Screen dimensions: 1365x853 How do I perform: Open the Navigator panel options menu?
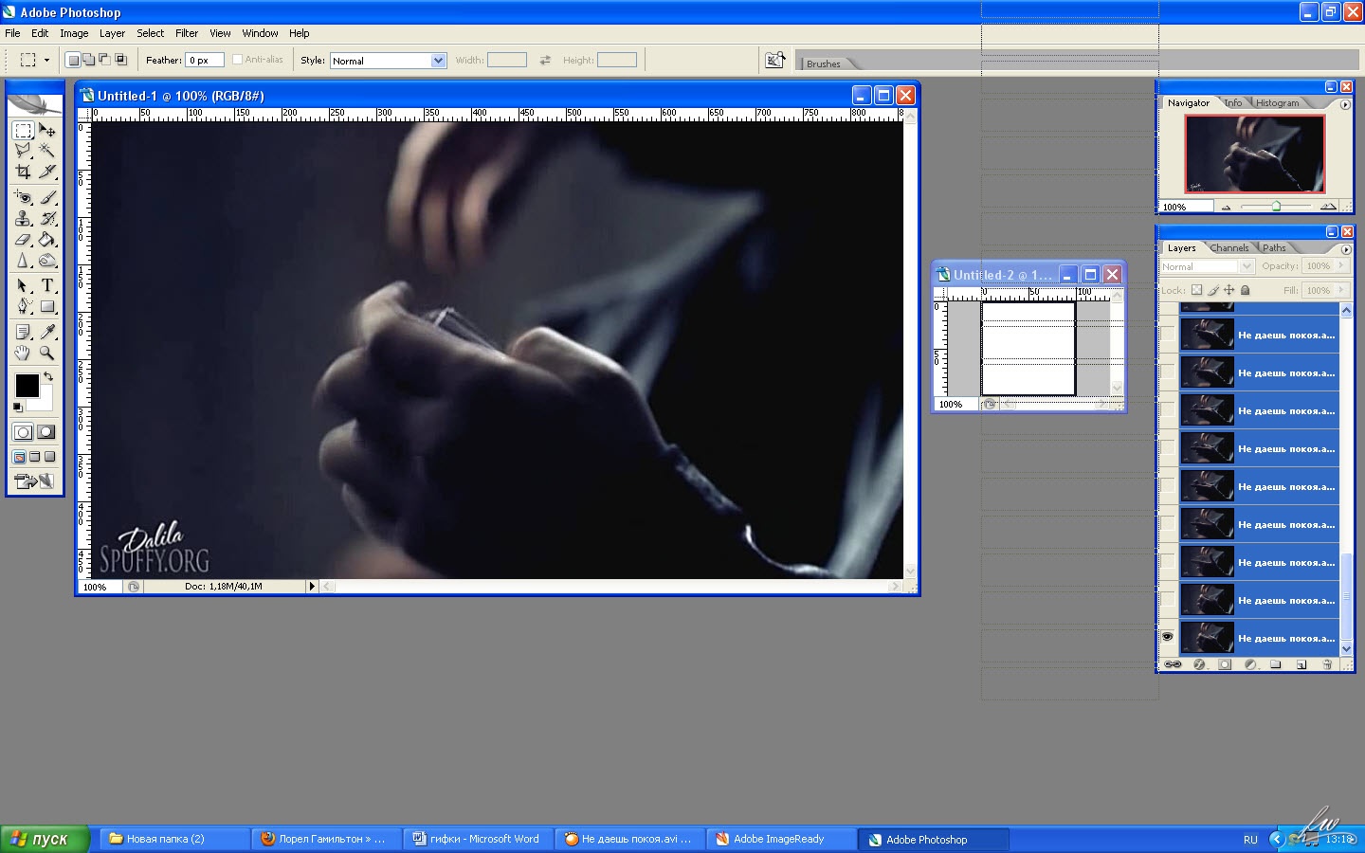pyautogui.click(x=1345, y=104)
